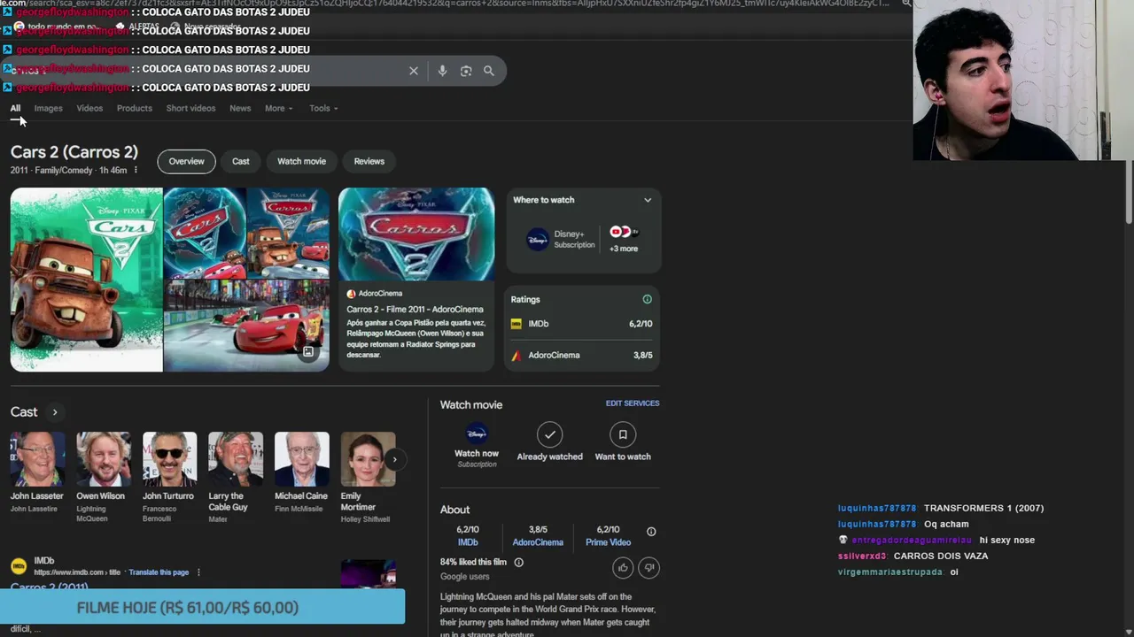Screen dimensions: 1134x637
Task: Open Translate this page link
Action: [x=159, y=572]
